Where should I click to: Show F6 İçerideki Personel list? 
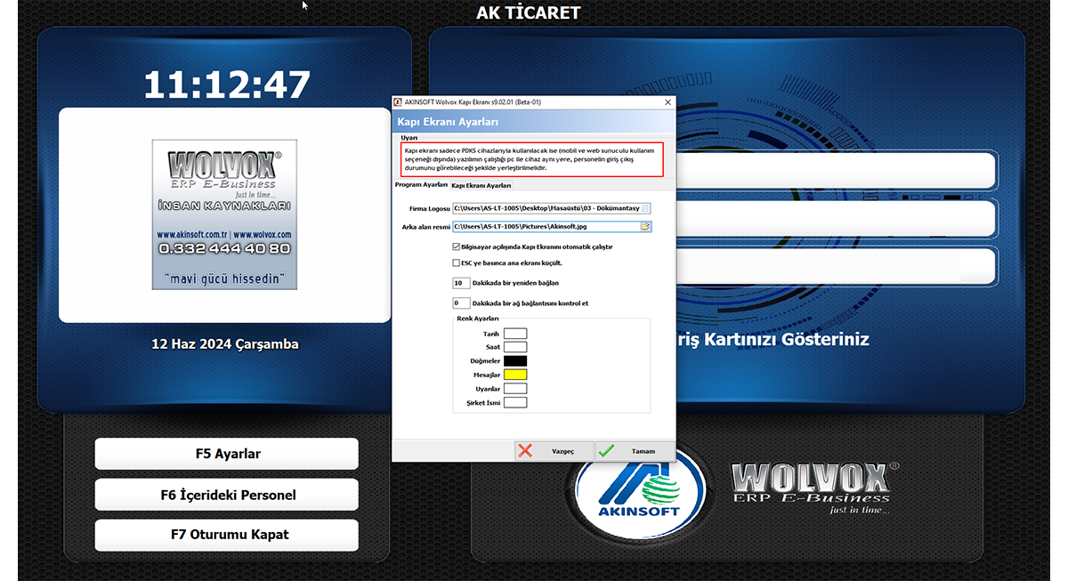tap(227, 495)
